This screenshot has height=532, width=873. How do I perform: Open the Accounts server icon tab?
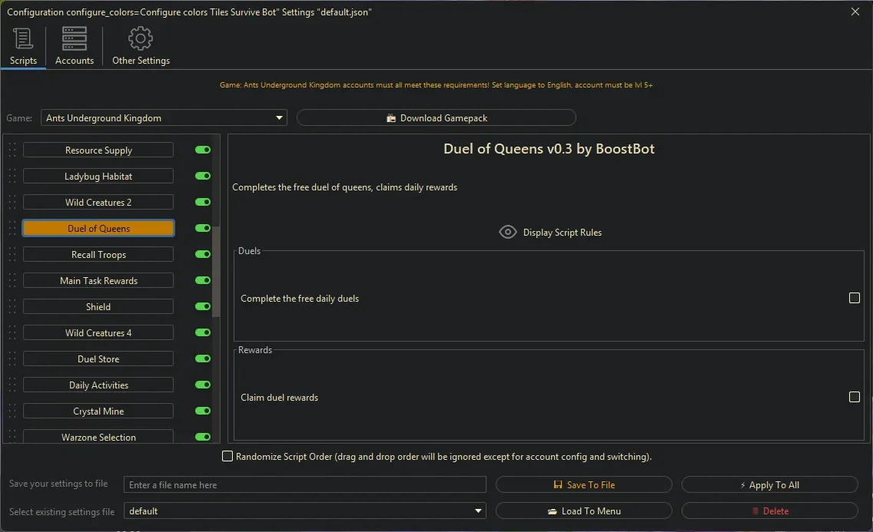(75, 39)
